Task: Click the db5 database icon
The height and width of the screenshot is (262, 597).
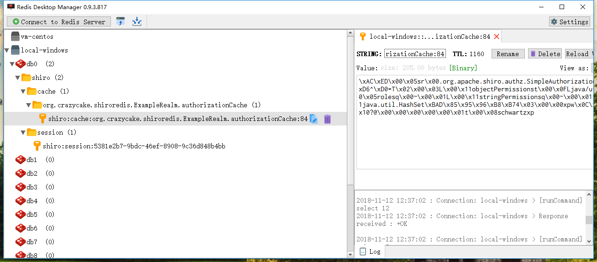Action: [21, 215]
